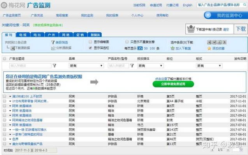Open the 投放媒体 所有 dropdown

pos(150,65)
